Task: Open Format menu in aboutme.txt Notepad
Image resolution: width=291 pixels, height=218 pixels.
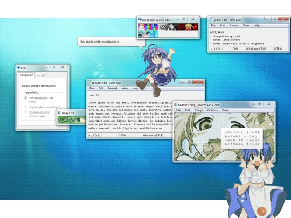Action: (113, 88)
